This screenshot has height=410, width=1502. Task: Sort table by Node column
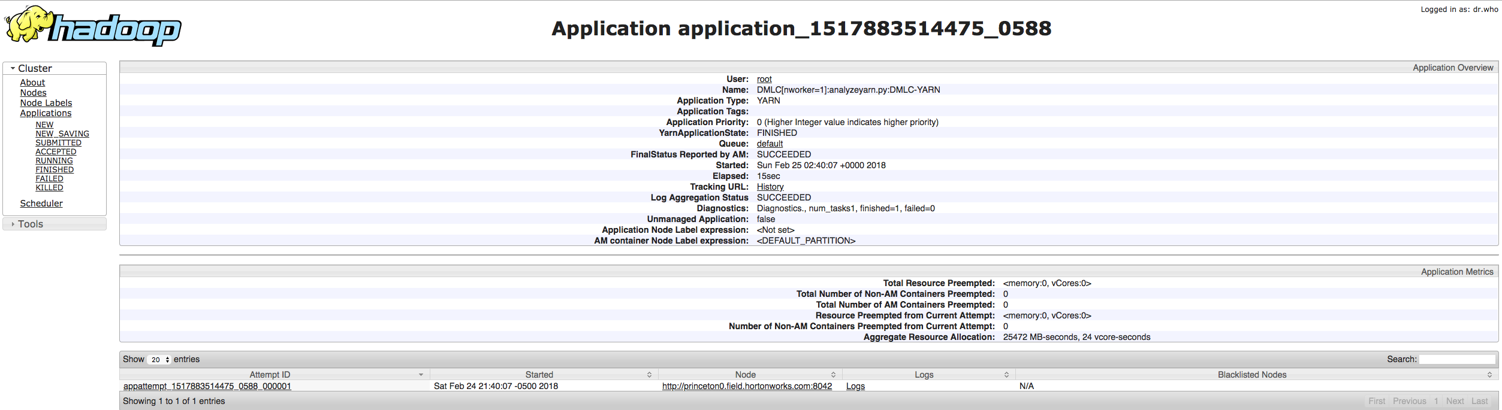(x=745, y=375)
